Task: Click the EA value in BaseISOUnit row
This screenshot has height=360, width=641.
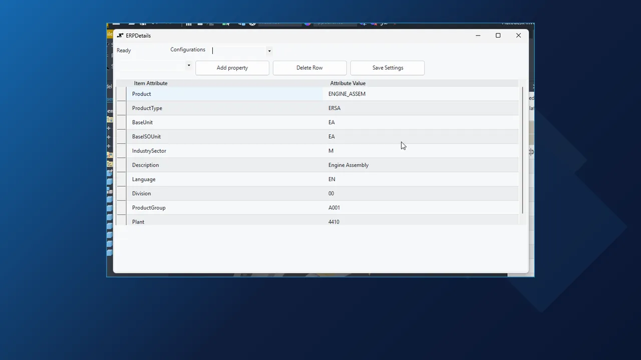Action: tap(421, 136)
